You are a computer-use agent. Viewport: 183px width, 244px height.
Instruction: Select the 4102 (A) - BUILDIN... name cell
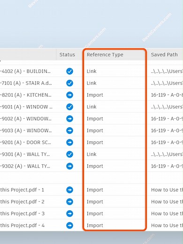[25, 71]
